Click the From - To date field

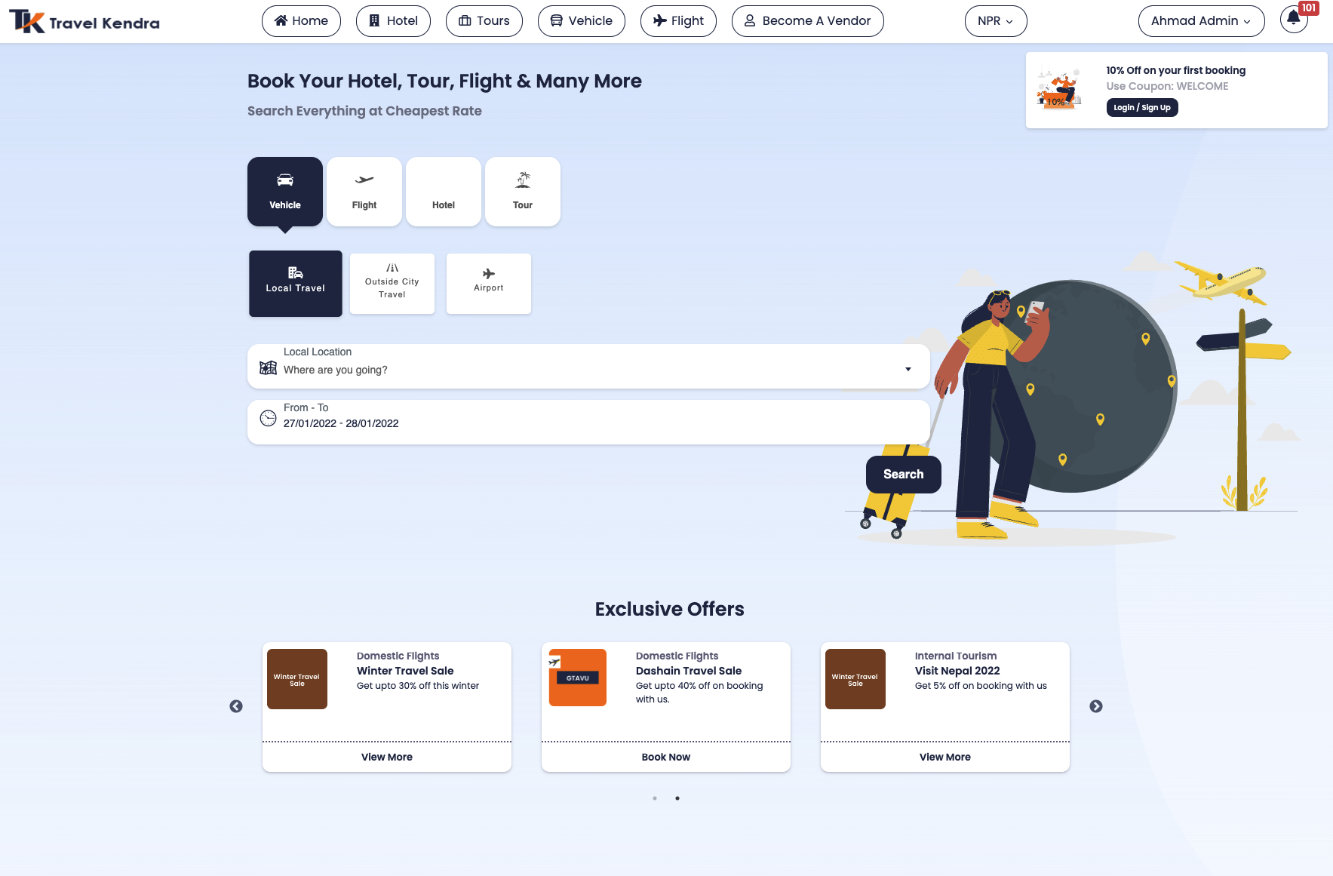pyautogui.click(x=588, y=423)
